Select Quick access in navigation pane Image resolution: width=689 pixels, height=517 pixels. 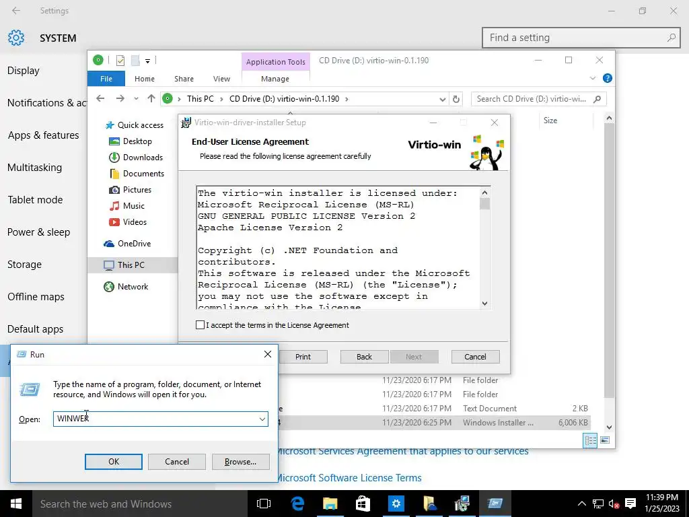(x=134, y=125)
